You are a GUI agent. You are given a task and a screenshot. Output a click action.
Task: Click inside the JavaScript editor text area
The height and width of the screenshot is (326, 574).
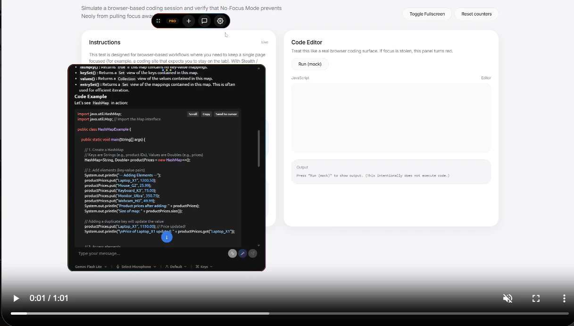click(x=391, y=117)
